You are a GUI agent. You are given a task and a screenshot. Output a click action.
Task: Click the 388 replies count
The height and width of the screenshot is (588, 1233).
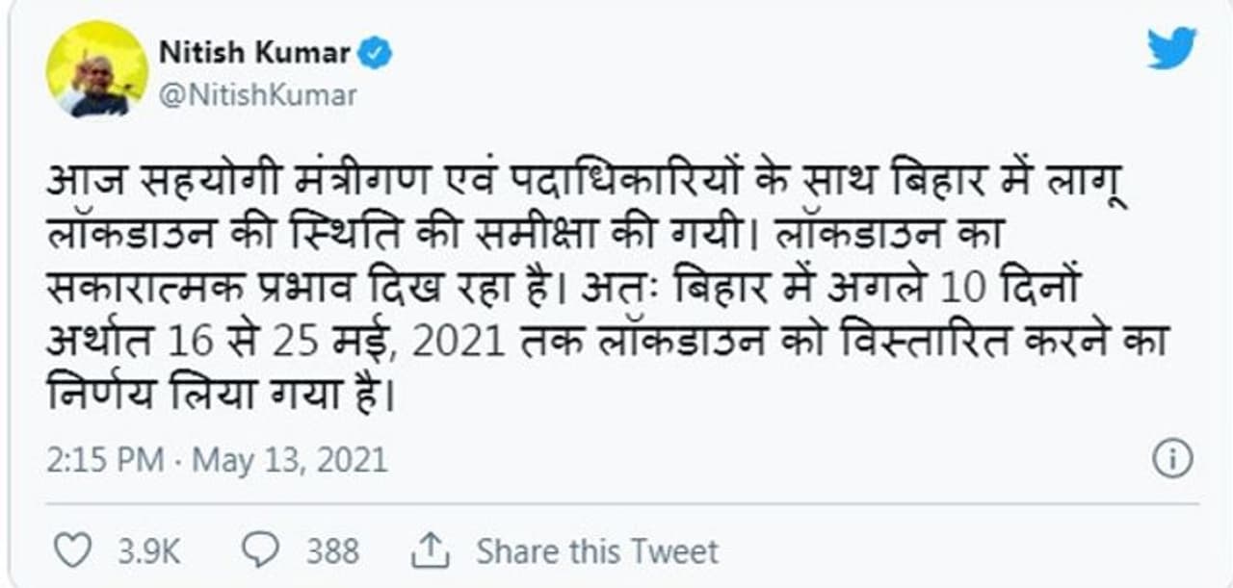[x=332, y=551]
